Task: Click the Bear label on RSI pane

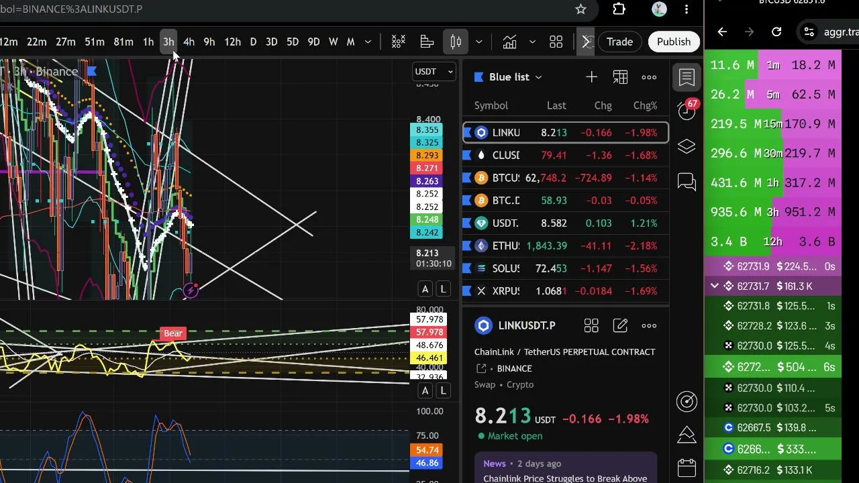Action: [173, 333]
